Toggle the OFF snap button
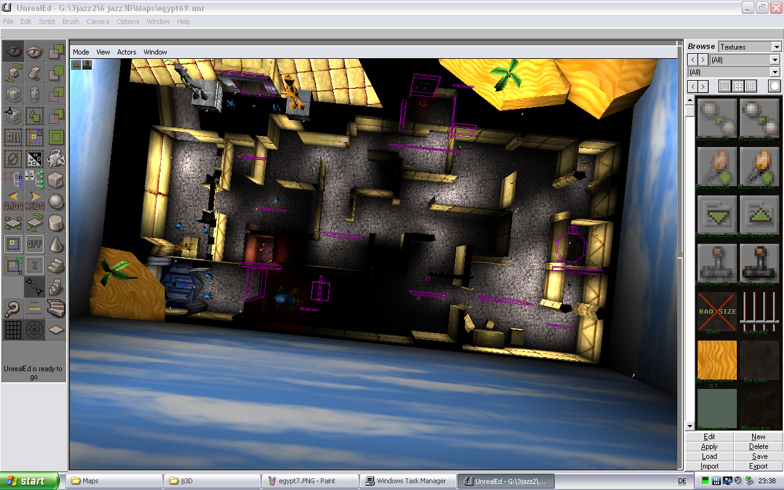Viewport: 784px width, 490px height. (35, 244)
